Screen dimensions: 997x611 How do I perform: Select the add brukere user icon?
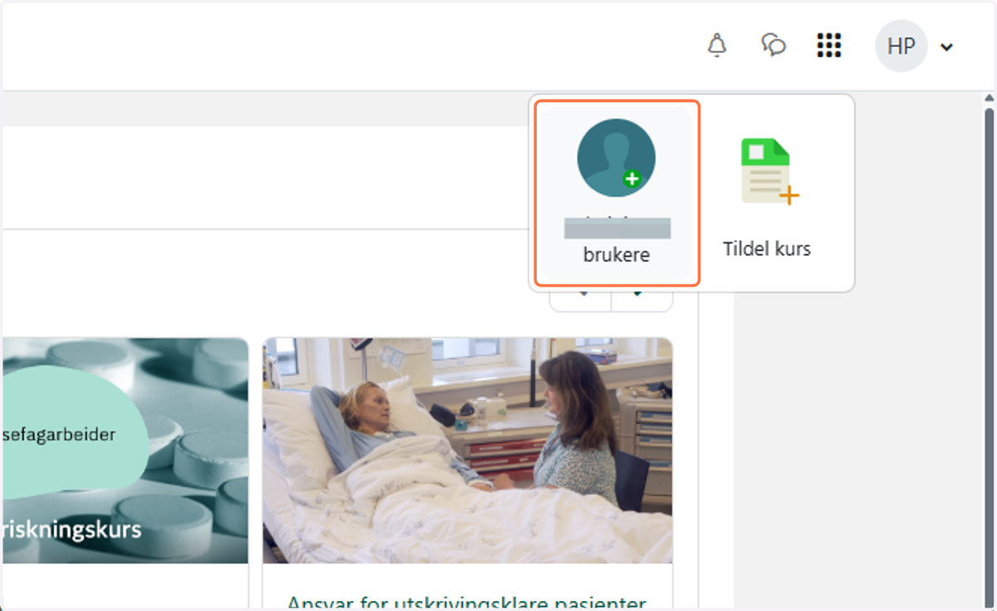(616, 158)
